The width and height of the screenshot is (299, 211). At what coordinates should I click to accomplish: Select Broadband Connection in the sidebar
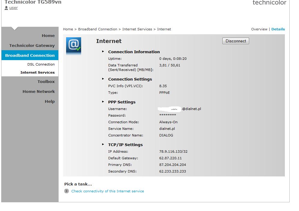click(30, 55)
